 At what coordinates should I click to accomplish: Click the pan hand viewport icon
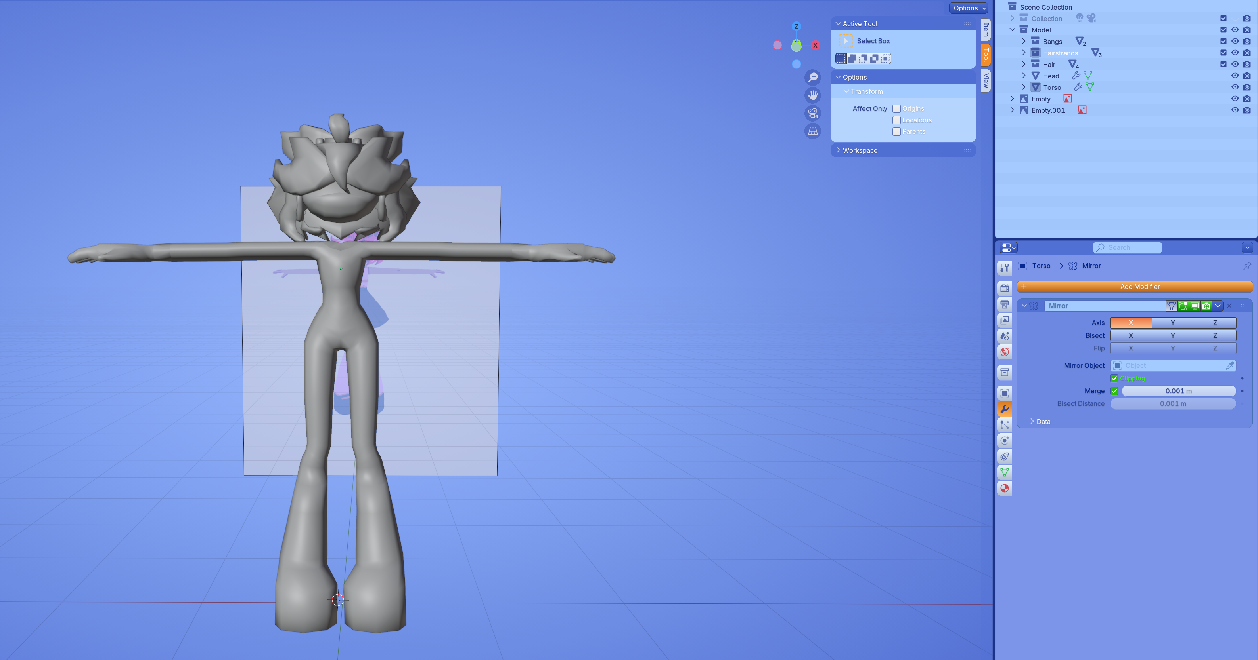pos(813,95)
